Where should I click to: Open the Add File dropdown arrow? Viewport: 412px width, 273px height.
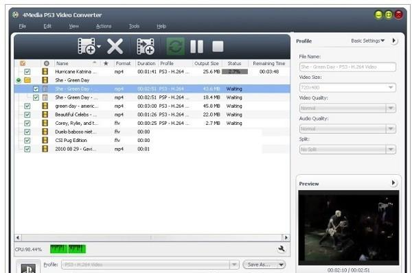click(x=99, y=47)
